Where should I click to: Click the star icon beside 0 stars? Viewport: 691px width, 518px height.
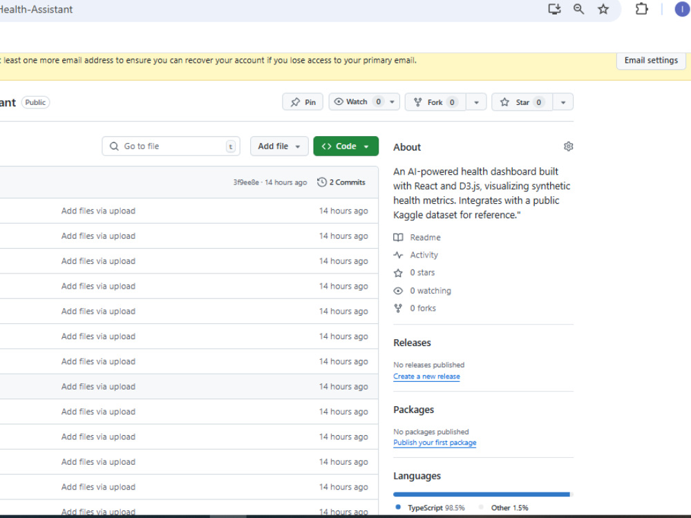(x=398, y=273)
